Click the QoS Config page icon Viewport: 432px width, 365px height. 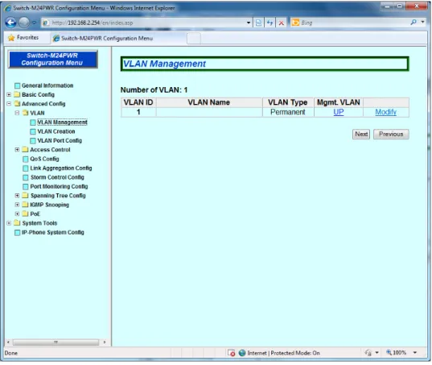(x=26, y=160)
